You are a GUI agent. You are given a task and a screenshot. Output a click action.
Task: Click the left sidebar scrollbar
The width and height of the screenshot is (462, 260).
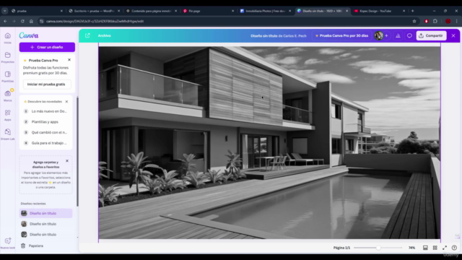coord(77,152)
